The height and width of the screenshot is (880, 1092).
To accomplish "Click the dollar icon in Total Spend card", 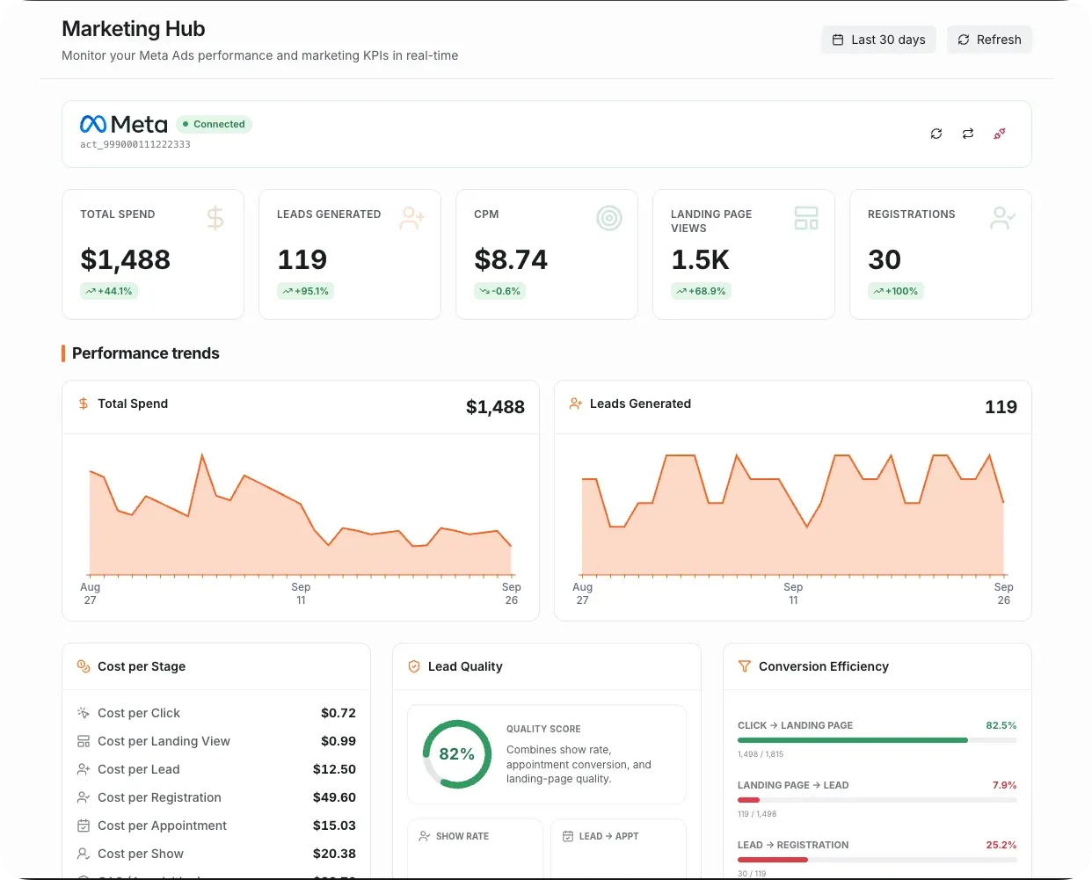I will pyautogui.click(x=215, y=218).
